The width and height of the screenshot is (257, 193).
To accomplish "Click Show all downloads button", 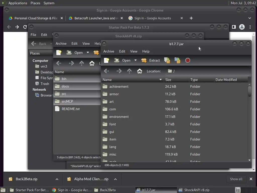I will (x=236, y=179).
